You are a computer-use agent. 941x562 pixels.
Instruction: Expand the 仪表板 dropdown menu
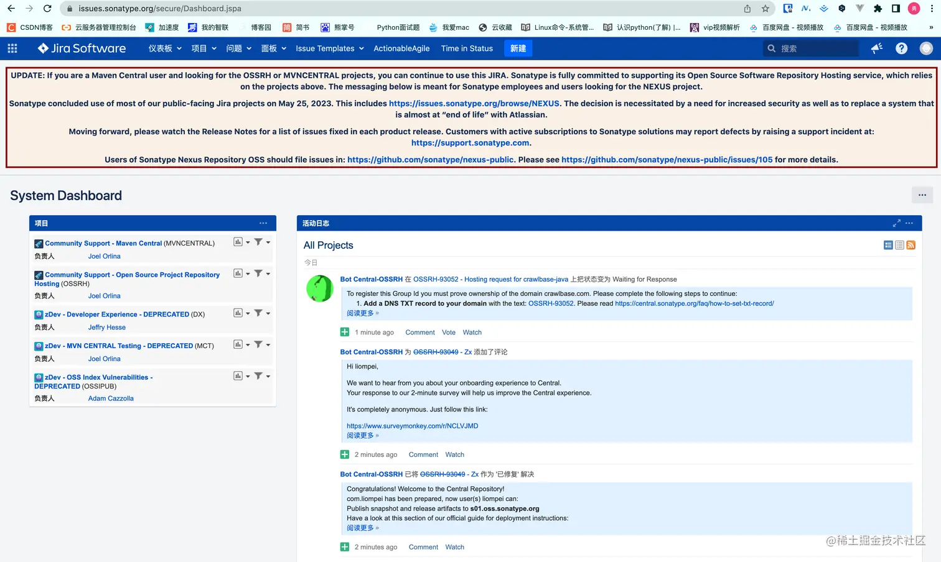[x=165, y=48]
